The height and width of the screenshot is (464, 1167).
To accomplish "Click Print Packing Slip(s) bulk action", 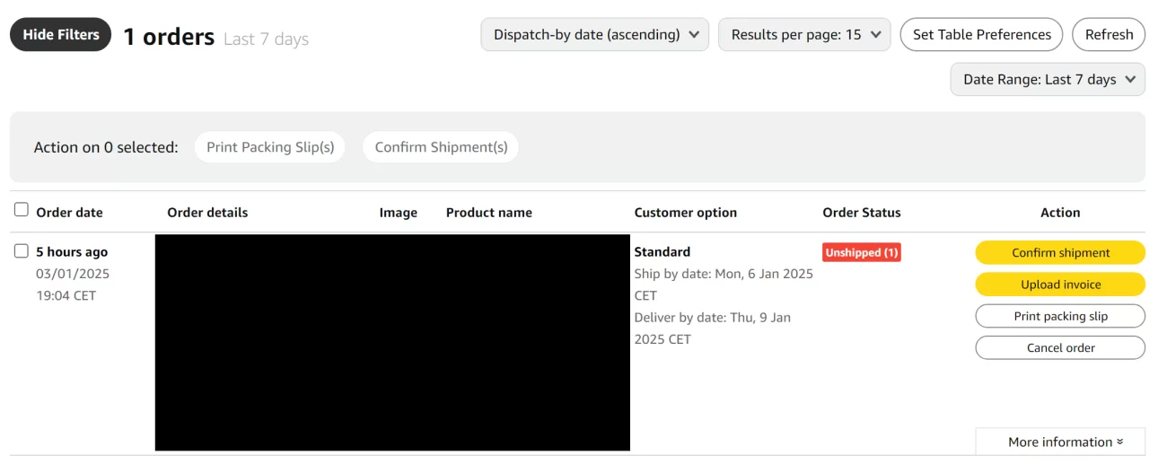I will tap(270, 147).
